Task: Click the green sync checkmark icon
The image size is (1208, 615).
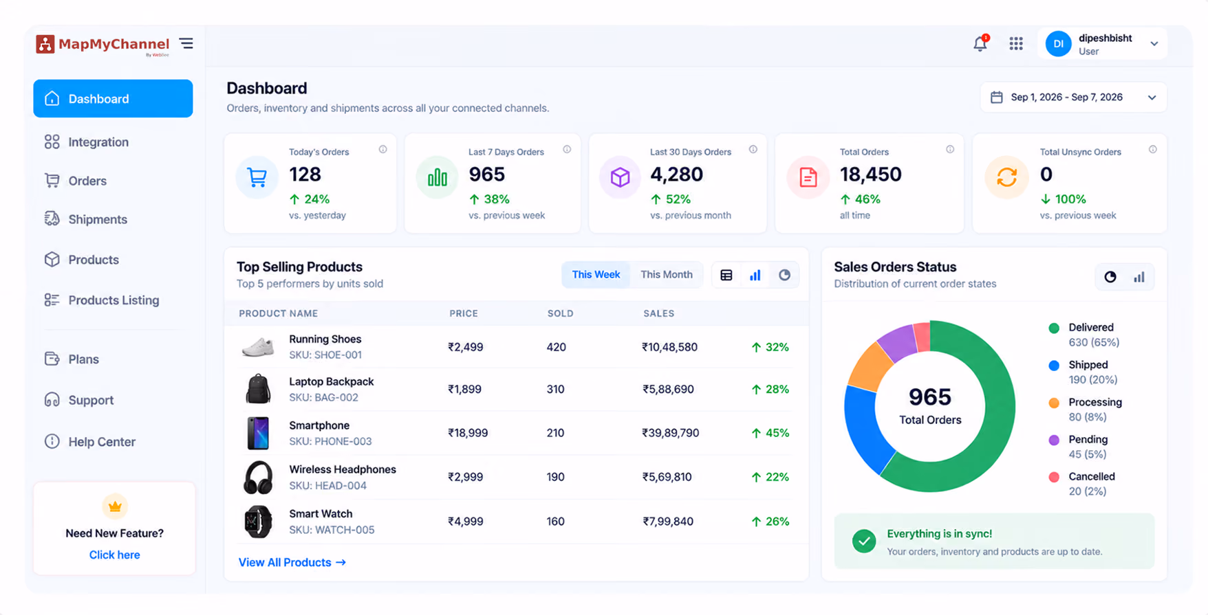Action: pos(864,541)
